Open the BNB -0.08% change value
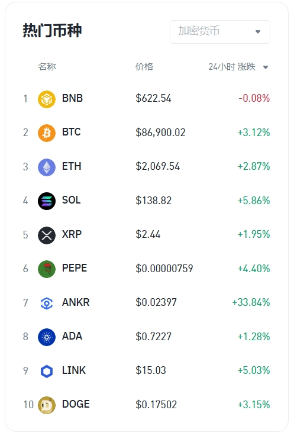Image resolution: width=294 pixels, height=439 pixels. (x=254, y=98)
